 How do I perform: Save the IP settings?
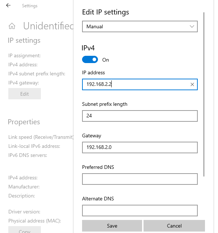(112, 226)
